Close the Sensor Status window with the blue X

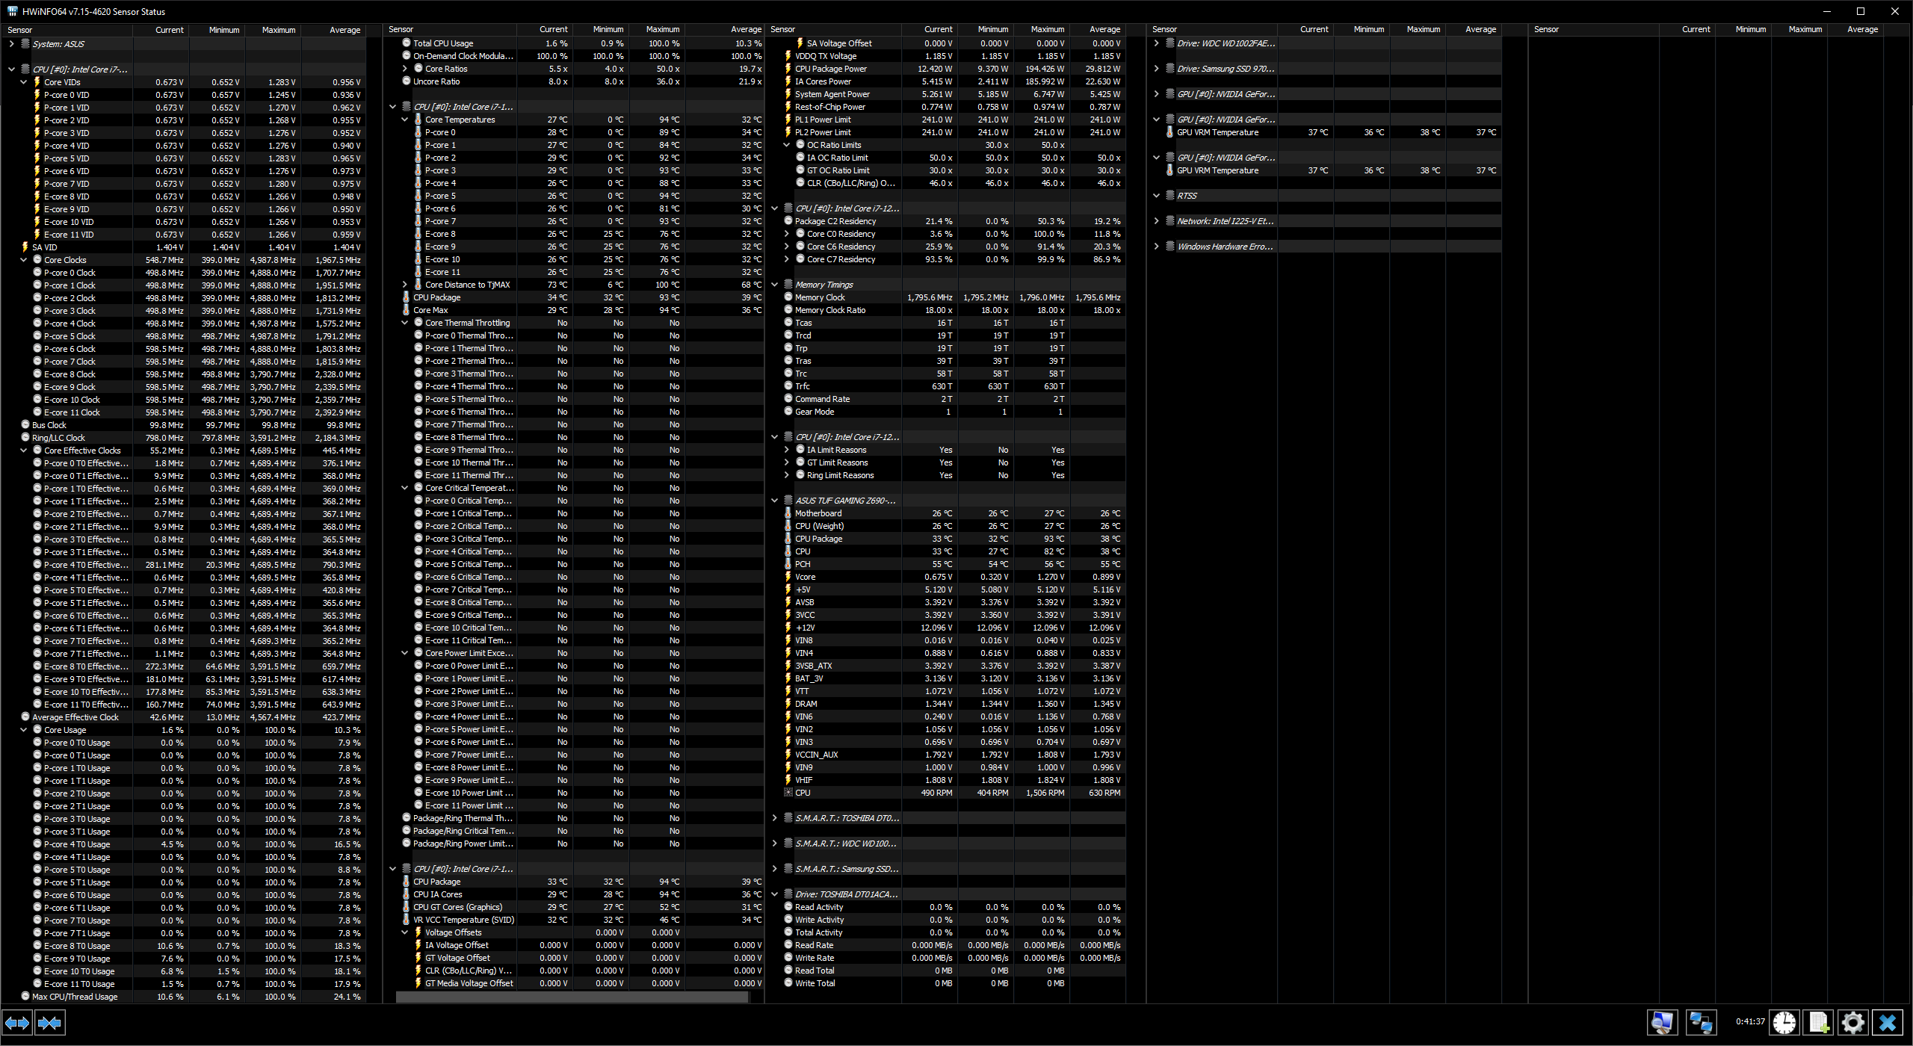coord(1887,1023)
